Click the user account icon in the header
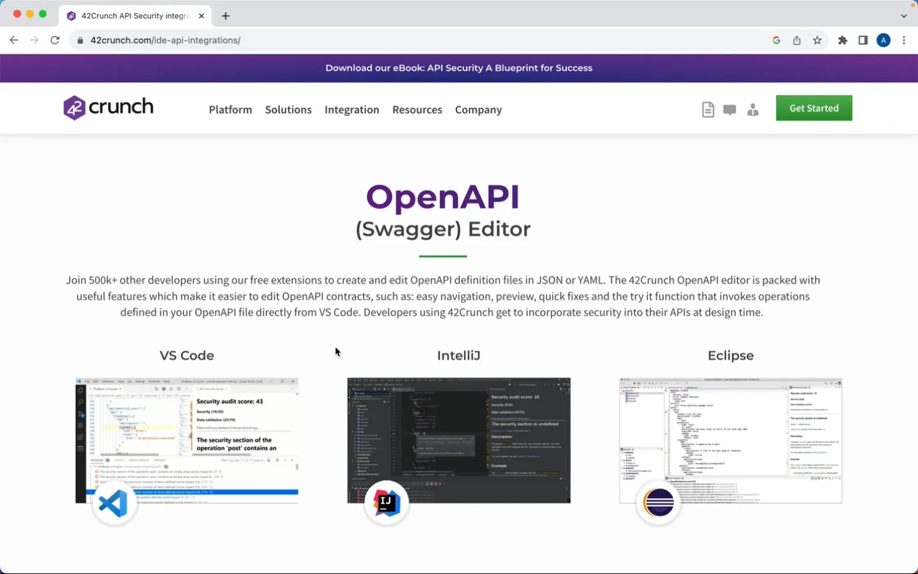 (x=753, y=110)
